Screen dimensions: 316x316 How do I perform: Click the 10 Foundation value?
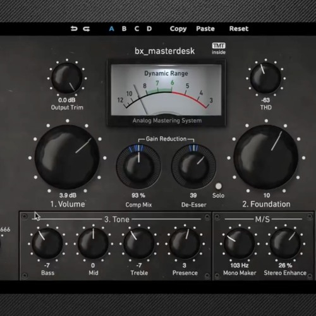(267, 195)
